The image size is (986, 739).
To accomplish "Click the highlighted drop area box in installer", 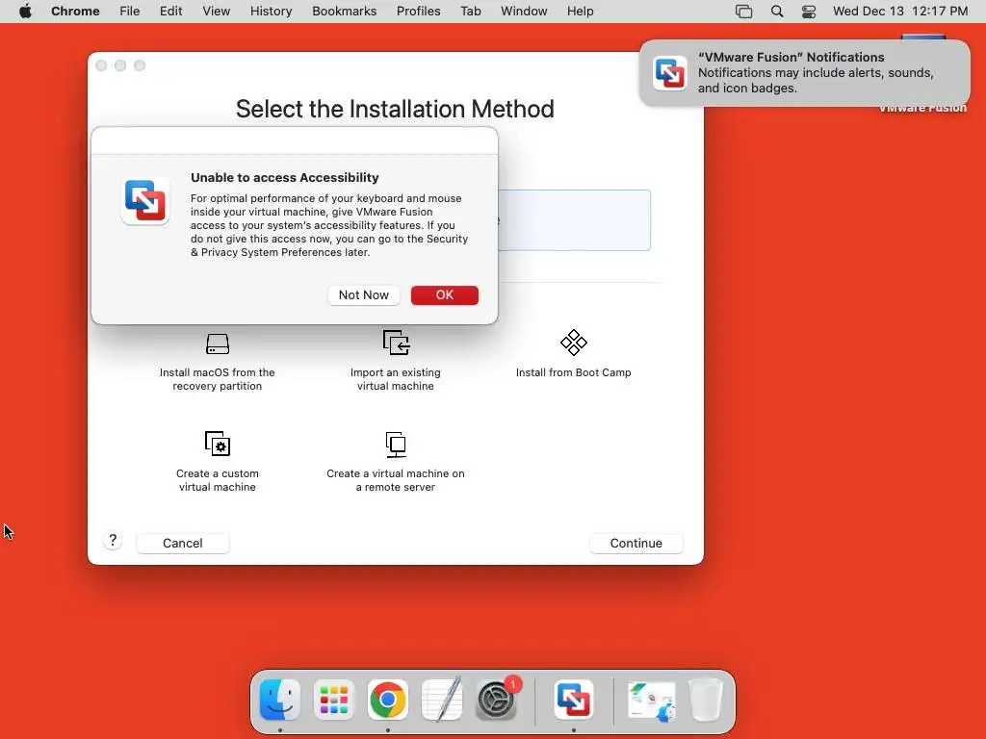I will 574,220.
